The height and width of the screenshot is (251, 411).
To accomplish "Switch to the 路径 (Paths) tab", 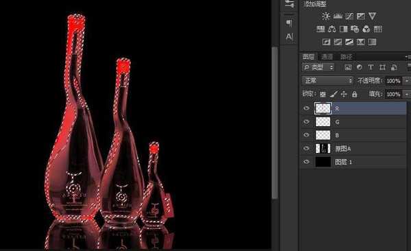I will 346,57.
